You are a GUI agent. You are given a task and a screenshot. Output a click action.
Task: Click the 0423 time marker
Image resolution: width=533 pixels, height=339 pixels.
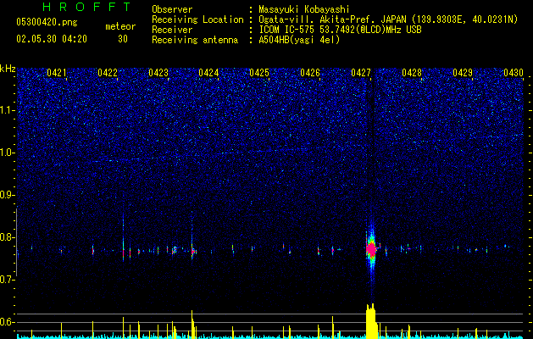point(158,73)
